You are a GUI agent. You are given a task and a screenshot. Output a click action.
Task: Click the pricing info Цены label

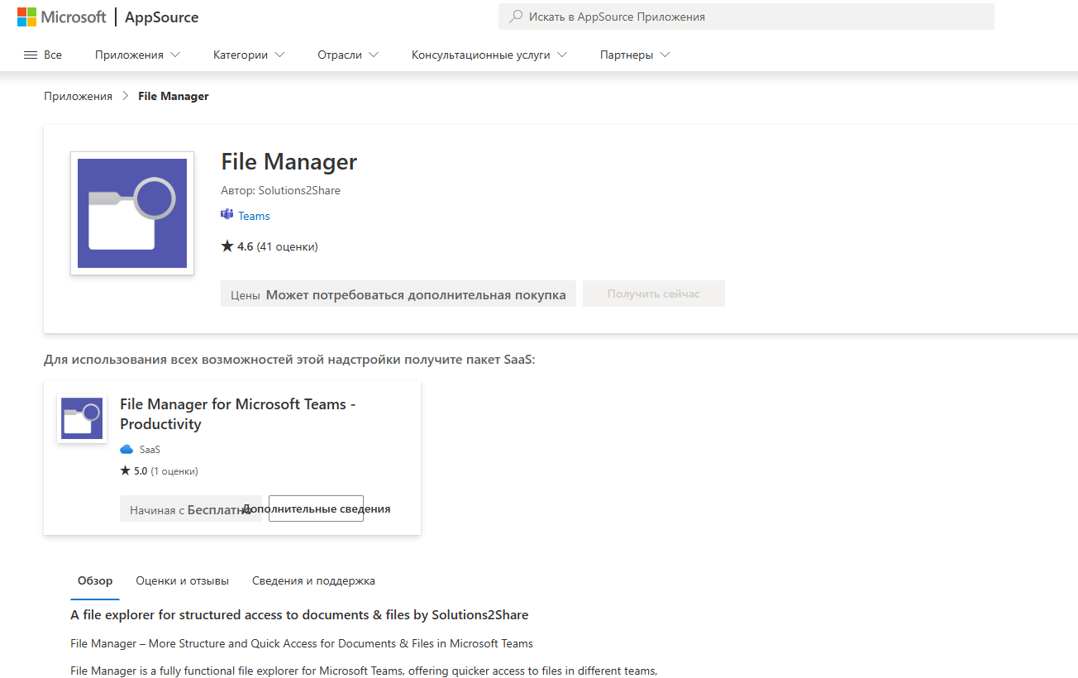(246, 295)
